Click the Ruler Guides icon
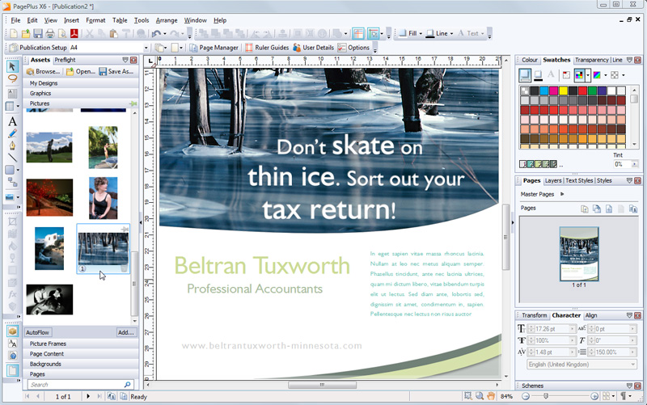 click(x=249, y=48)
